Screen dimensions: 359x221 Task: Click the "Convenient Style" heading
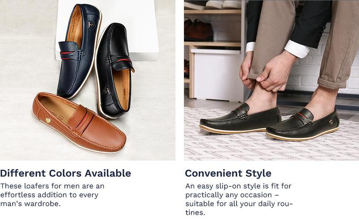(x=228, y=173)
